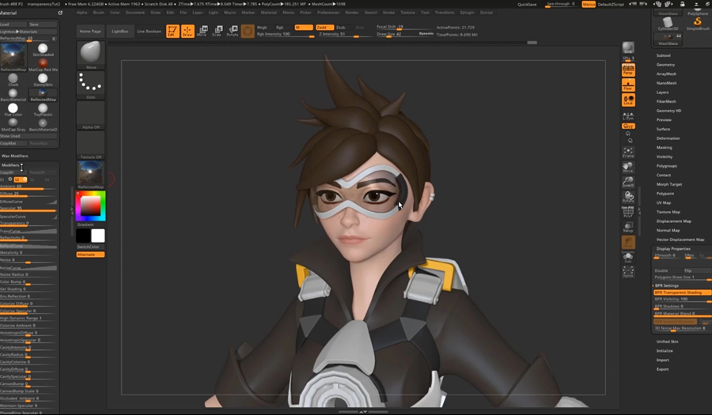Expand the Texture Map section
This screenshot has width=712, height=415.
(x=668, y=212)
